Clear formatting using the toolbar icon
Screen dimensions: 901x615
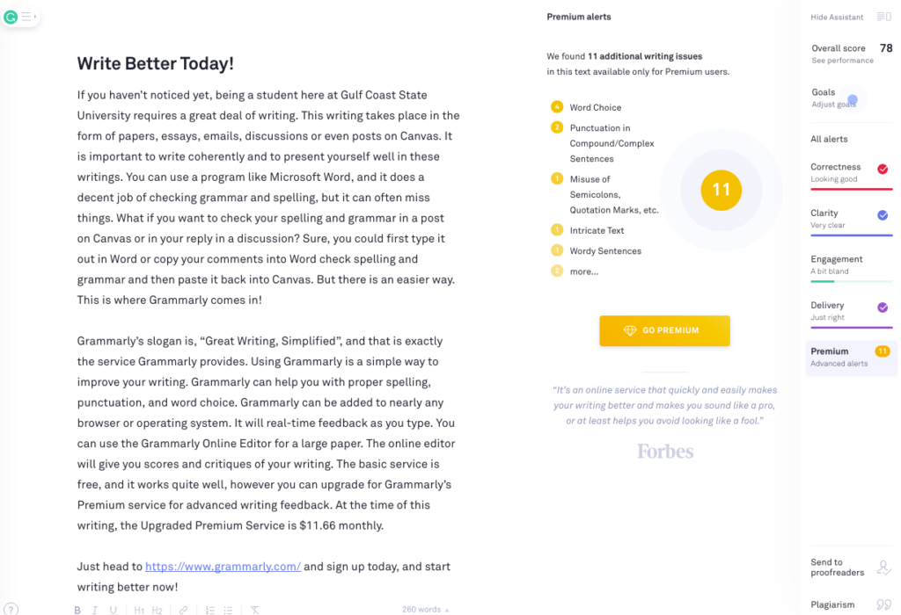(254, 610)
